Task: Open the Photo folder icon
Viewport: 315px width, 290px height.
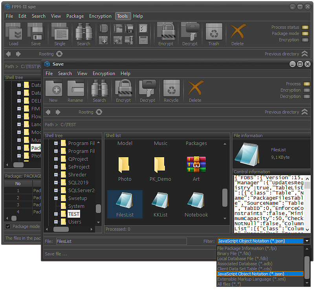Action: [125, 169]
